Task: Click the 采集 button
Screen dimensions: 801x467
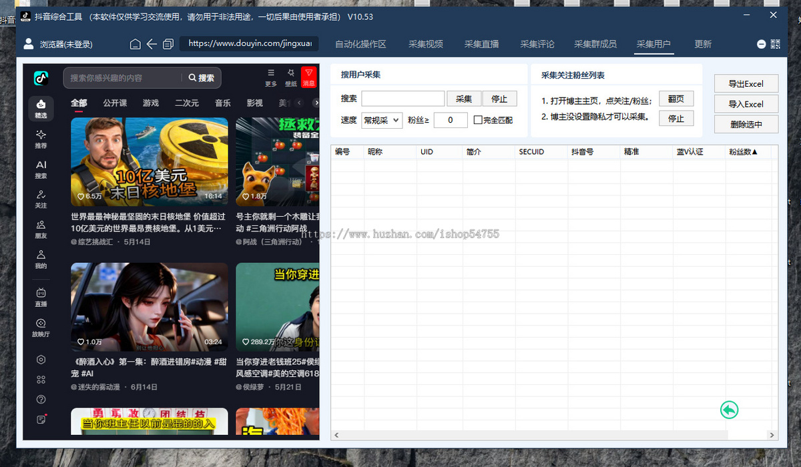Action: 464,99
